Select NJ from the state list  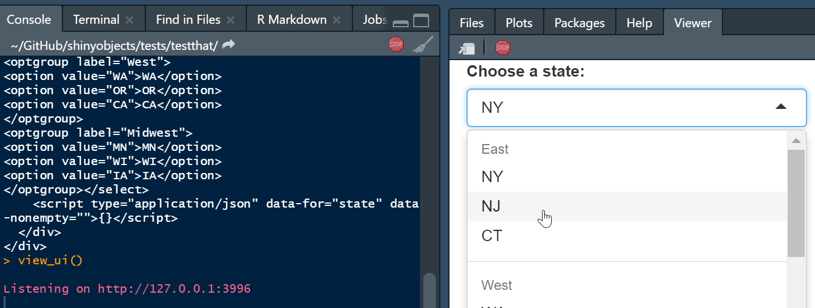[x=491, y=206]
